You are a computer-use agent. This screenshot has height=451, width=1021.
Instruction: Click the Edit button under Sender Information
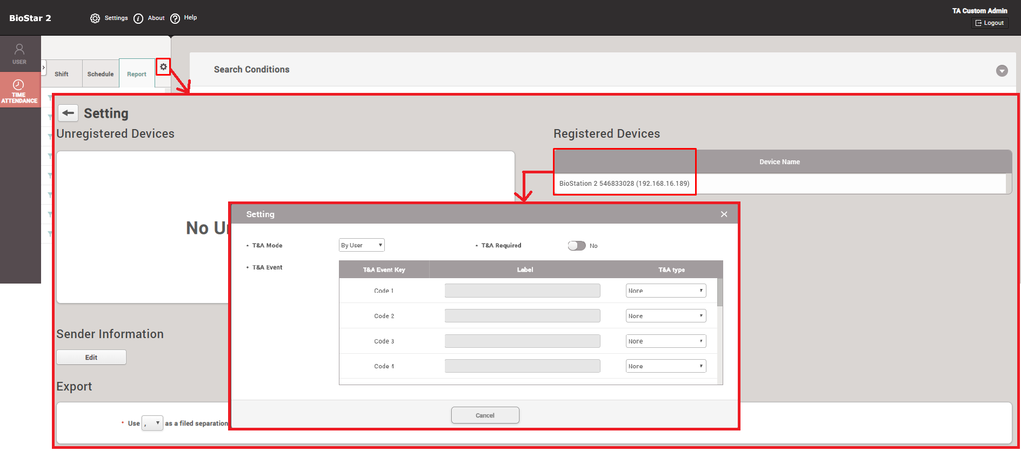click(x=91, y=358)
